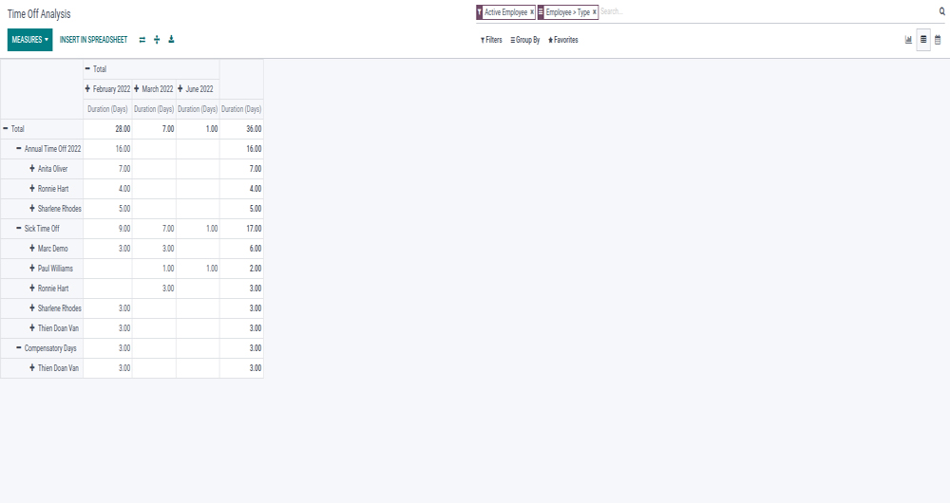Open the Group By menu

(525, 40)
